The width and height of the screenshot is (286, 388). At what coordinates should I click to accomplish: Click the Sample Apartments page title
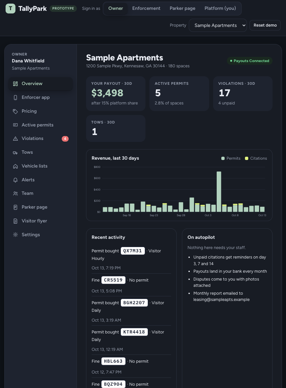click(x=124, y=57)
